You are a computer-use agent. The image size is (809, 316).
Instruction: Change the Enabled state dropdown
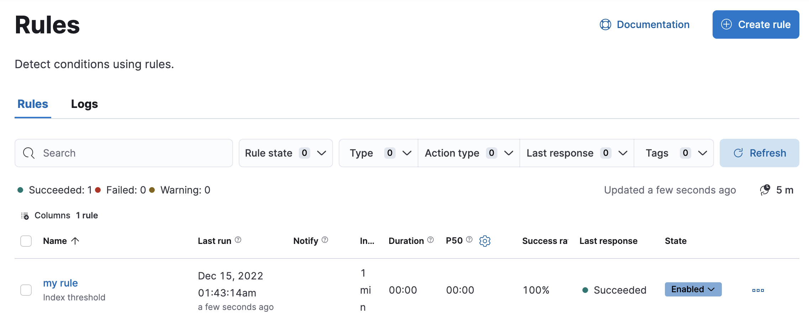[693, 289]
